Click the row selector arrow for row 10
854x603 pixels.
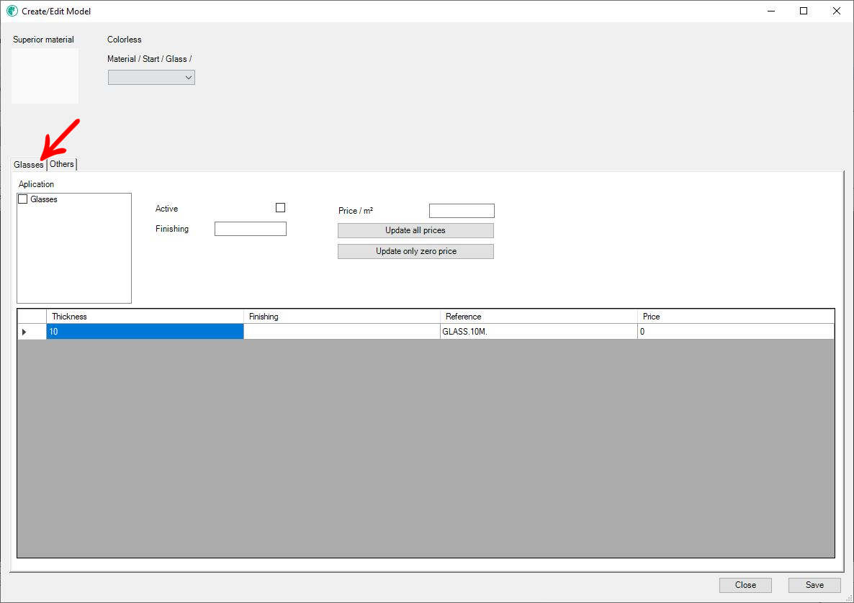click(32, 332)
